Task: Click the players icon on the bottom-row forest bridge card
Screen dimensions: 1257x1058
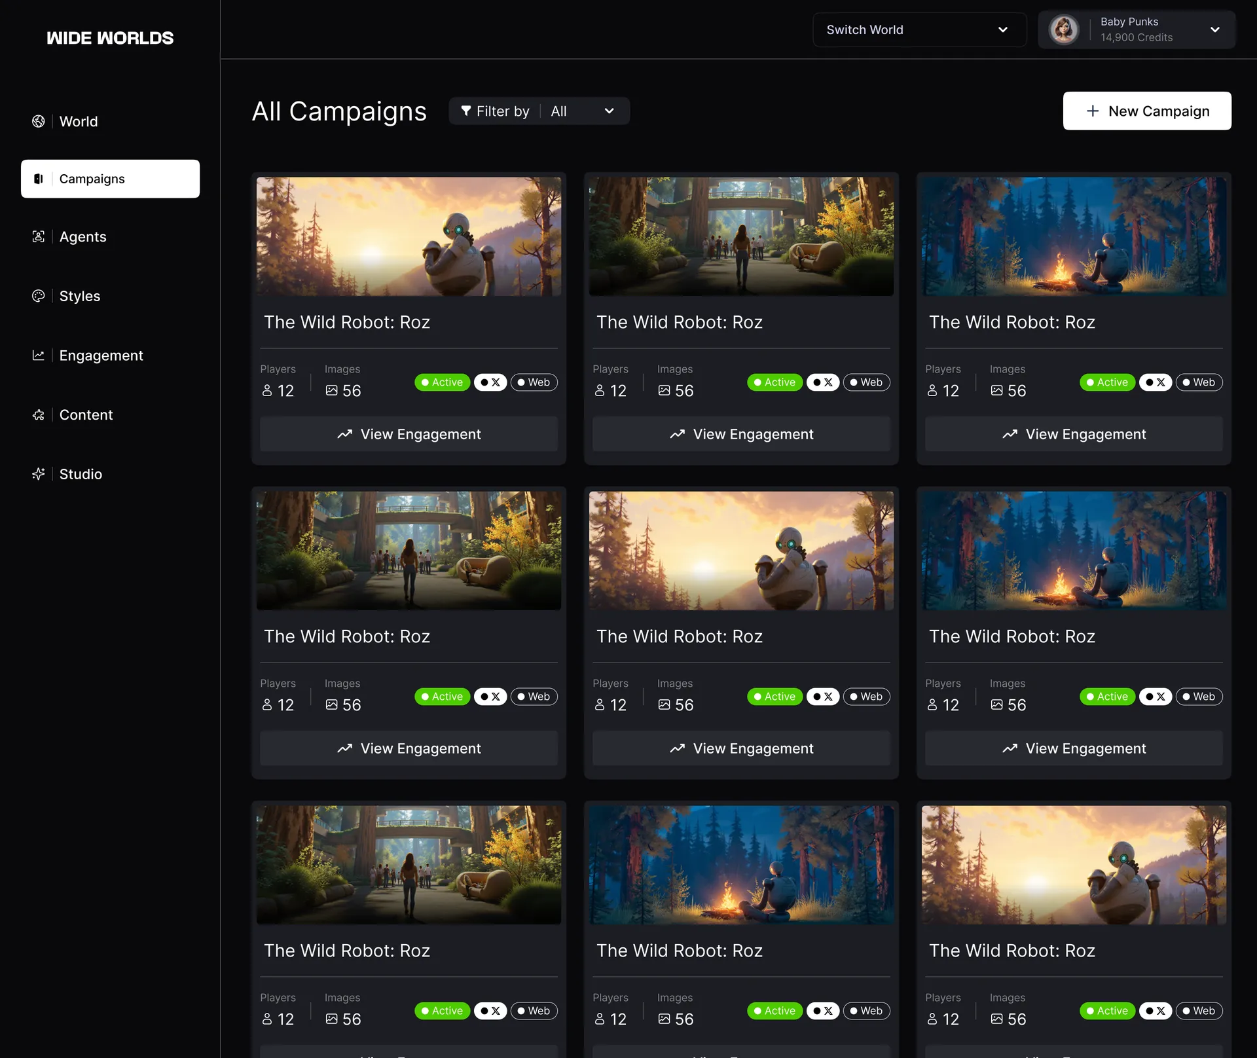Action: click(267, 1019)
